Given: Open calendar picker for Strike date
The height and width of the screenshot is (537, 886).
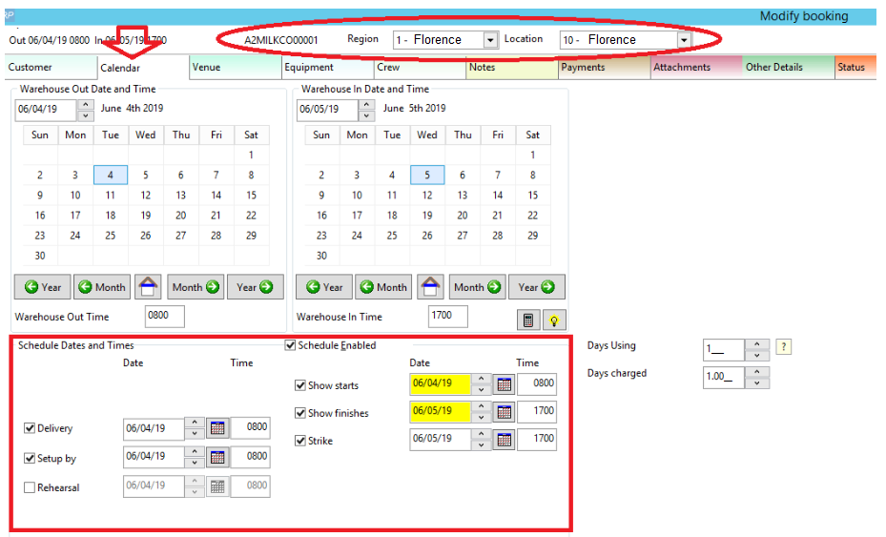Looking at the screenshot, I should point(504,440).
